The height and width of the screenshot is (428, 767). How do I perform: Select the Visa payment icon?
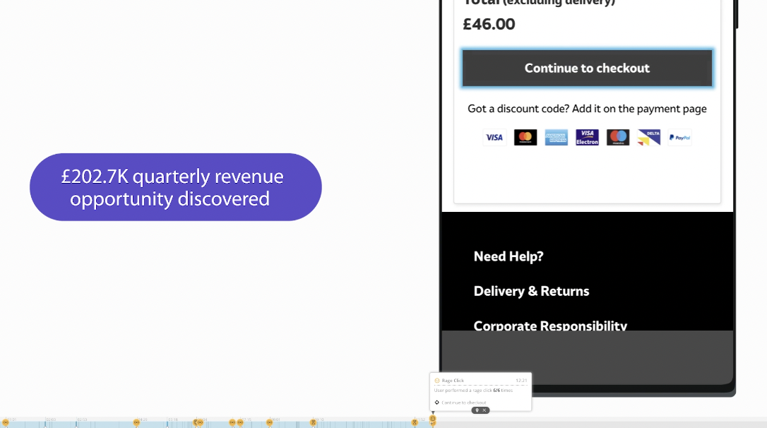tap(494, 137)
